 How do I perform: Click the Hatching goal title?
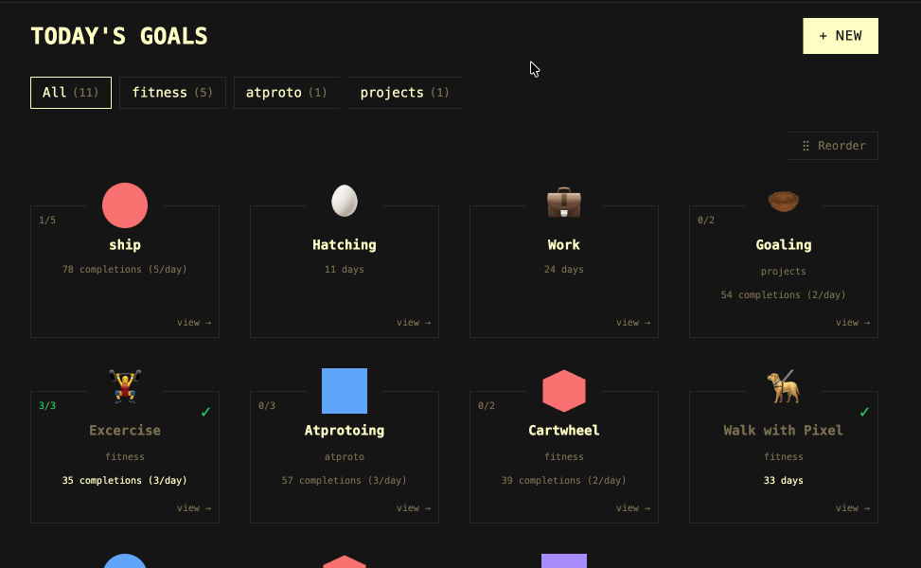pos(345,245)
